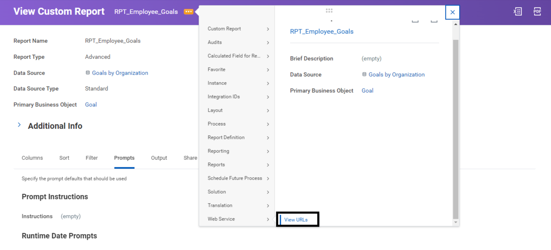This screenshot has height=250, width=551.
Task: Switch to the Share tab
Action: [x=190, y=158]
